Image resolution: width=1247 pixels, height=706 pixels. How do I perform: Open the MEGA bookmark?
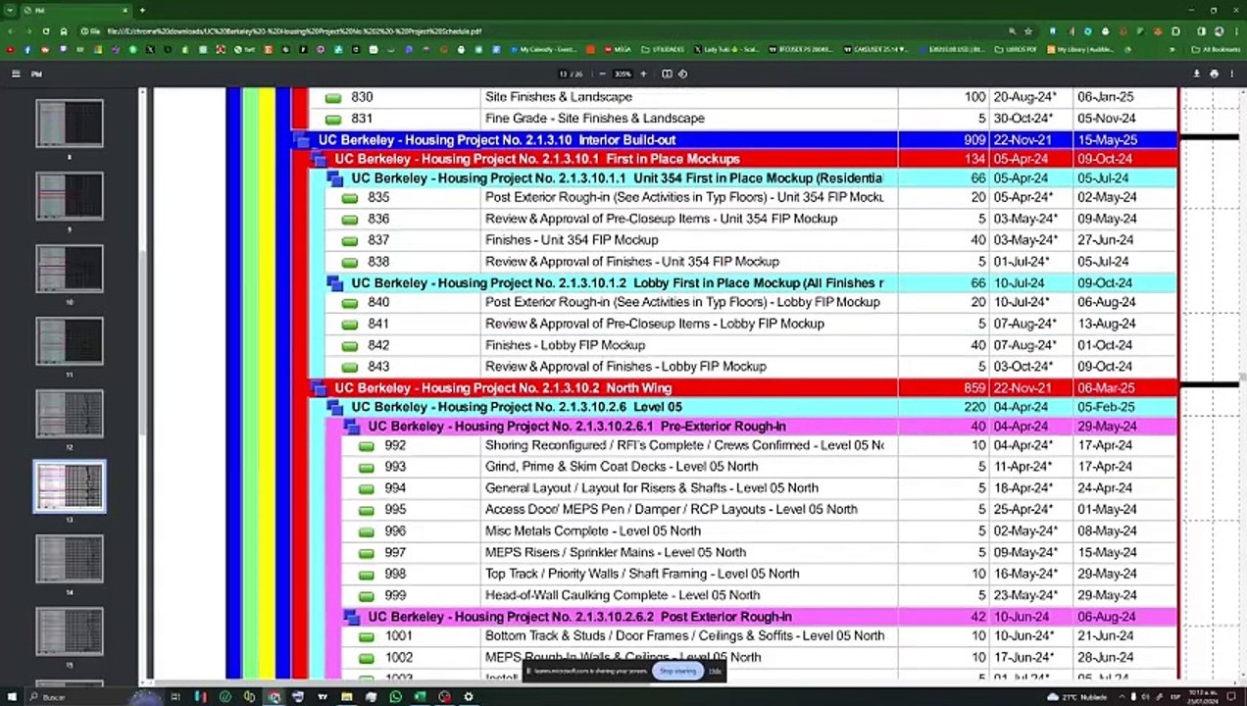(x=618, y=49)
